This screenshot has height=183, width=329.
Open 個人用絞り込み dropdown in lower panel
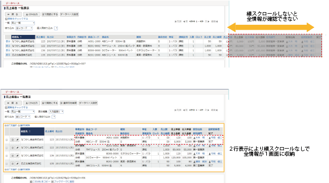[x=54, y=117]
